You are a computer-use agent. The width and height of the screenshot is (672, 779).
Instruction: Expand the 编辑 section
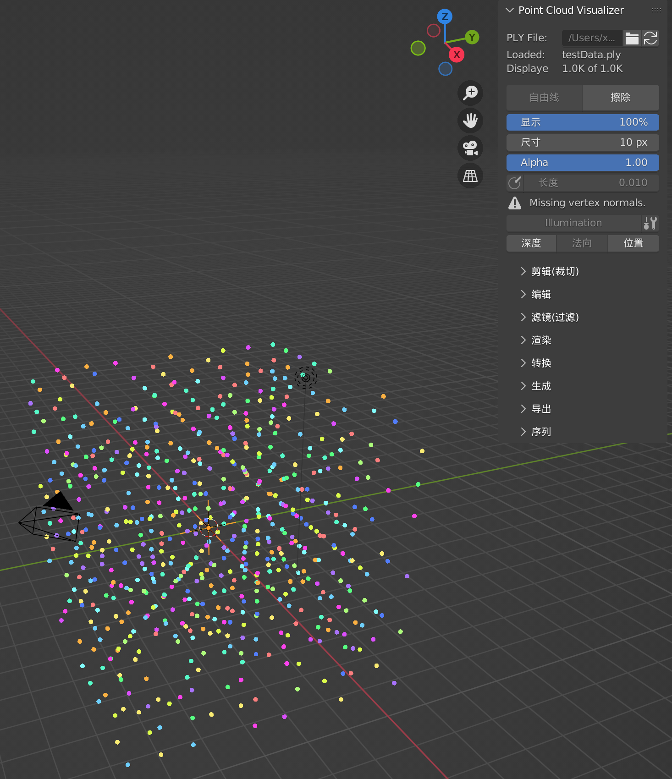click(x=523, y=294)
